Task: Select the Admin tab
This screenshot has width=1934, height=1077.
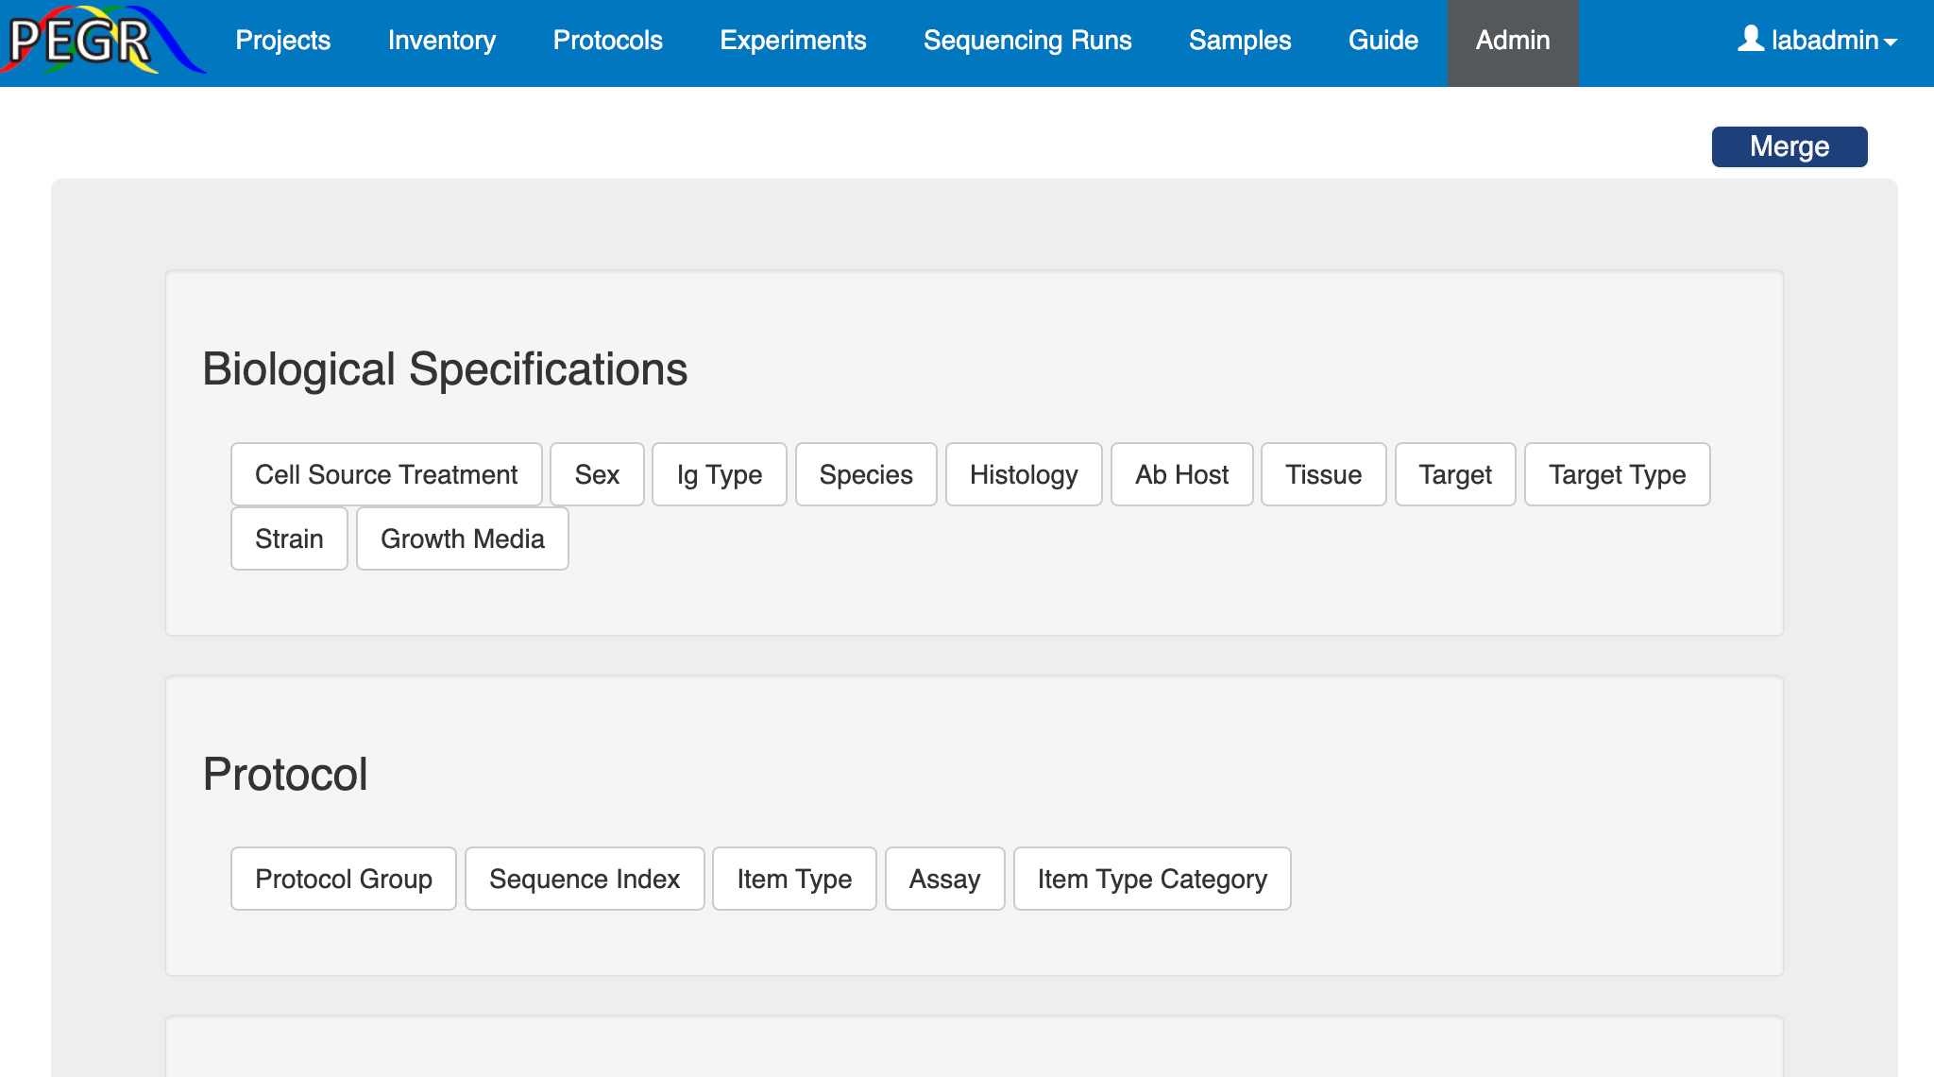Action: pyautogui.click(x=1512, y=41)
